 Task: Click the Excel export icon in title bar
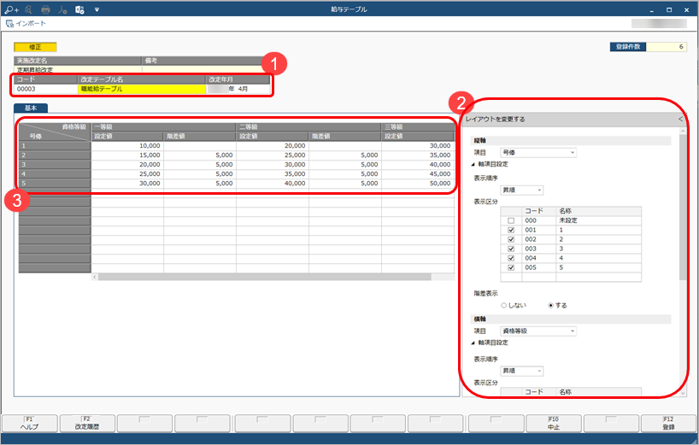point(79,9)
